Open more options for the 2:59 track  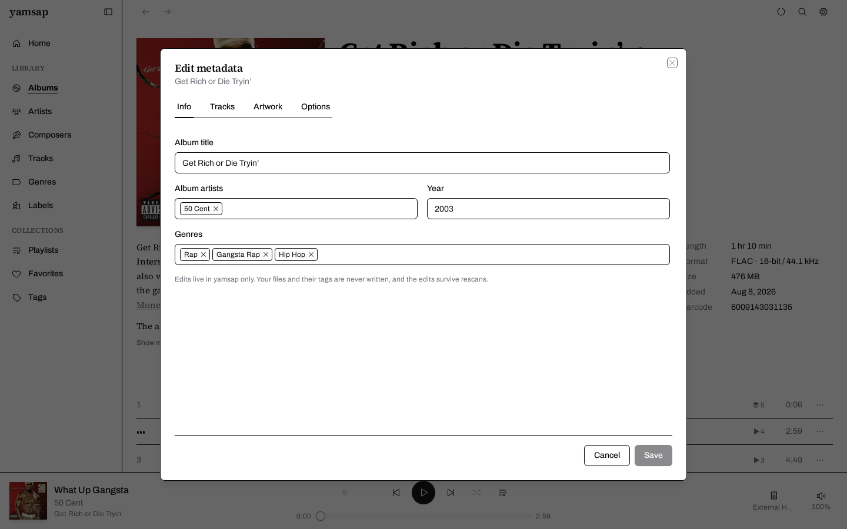(820, 431)
